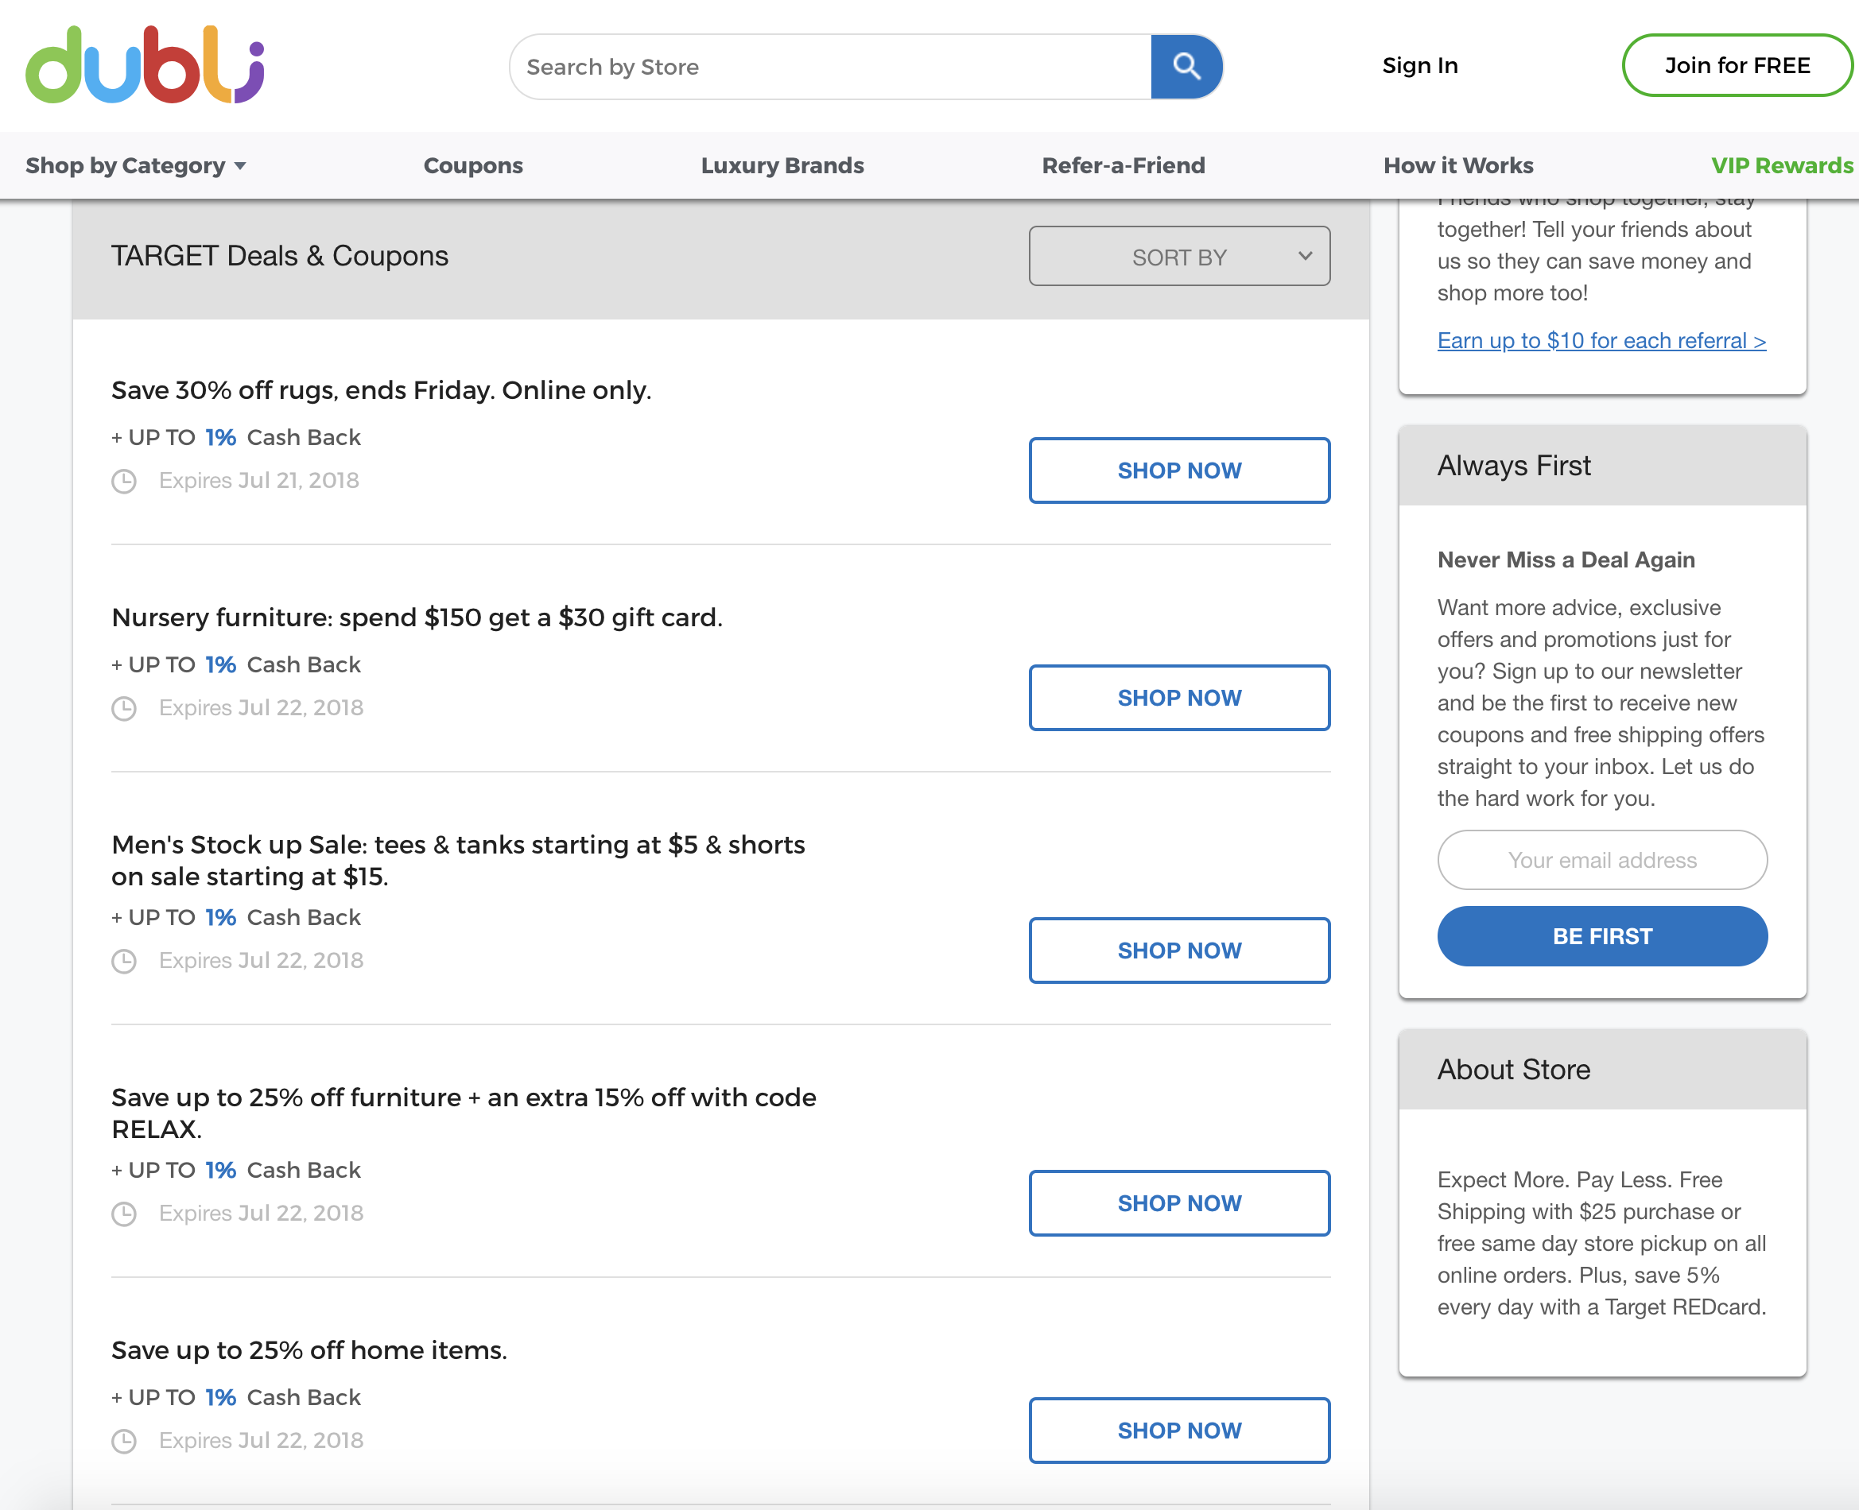Follow Earn up to $10 referral link
This screenshot has width=1859, height=1510.
(x=1601, y=341)
